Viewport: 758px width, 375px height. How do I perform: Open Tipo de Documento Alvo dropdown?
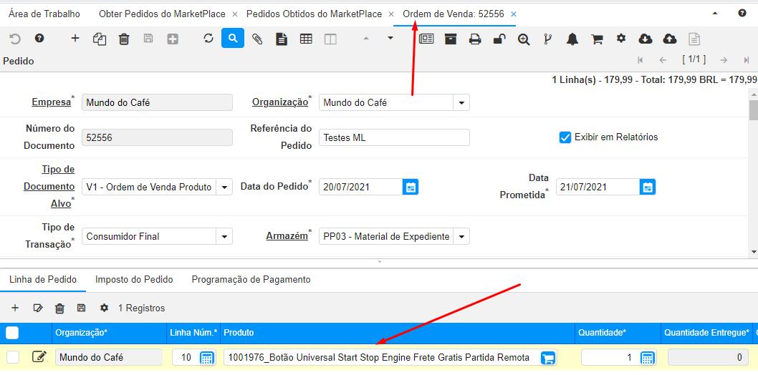click(224, 187)
